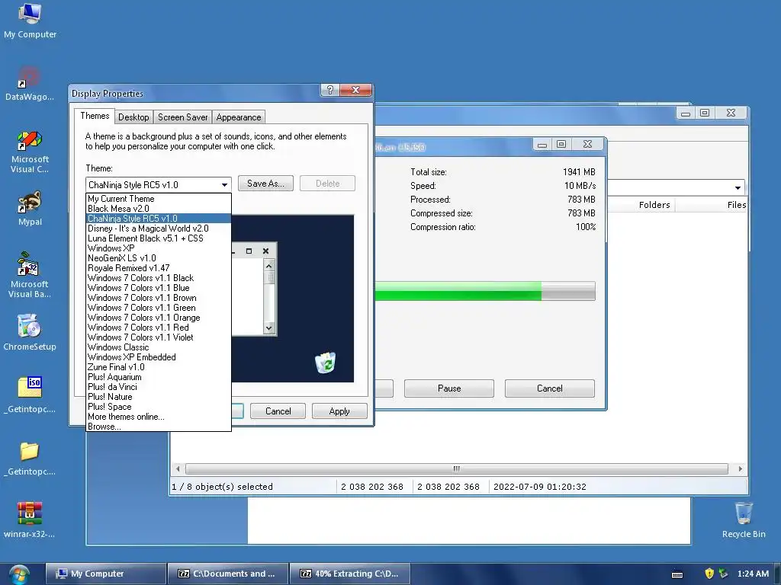Open the Themes tab
The height and width of the screenshot is (585, 781).
click(95, 116)
